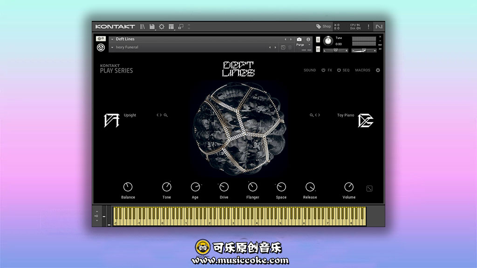Click the Native Instruments logo

click(379, 27)
